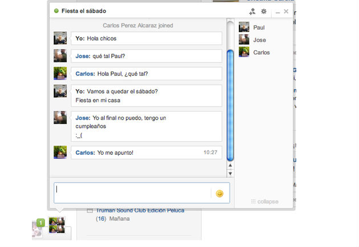Screen dimensions: 359x247
Task: Click Carlos's avatar in participants list
Action: [244, 52]
